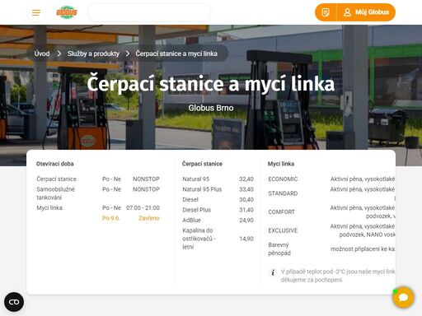Click the breadcrumb chevron after Úvod

tap(59, 53)
